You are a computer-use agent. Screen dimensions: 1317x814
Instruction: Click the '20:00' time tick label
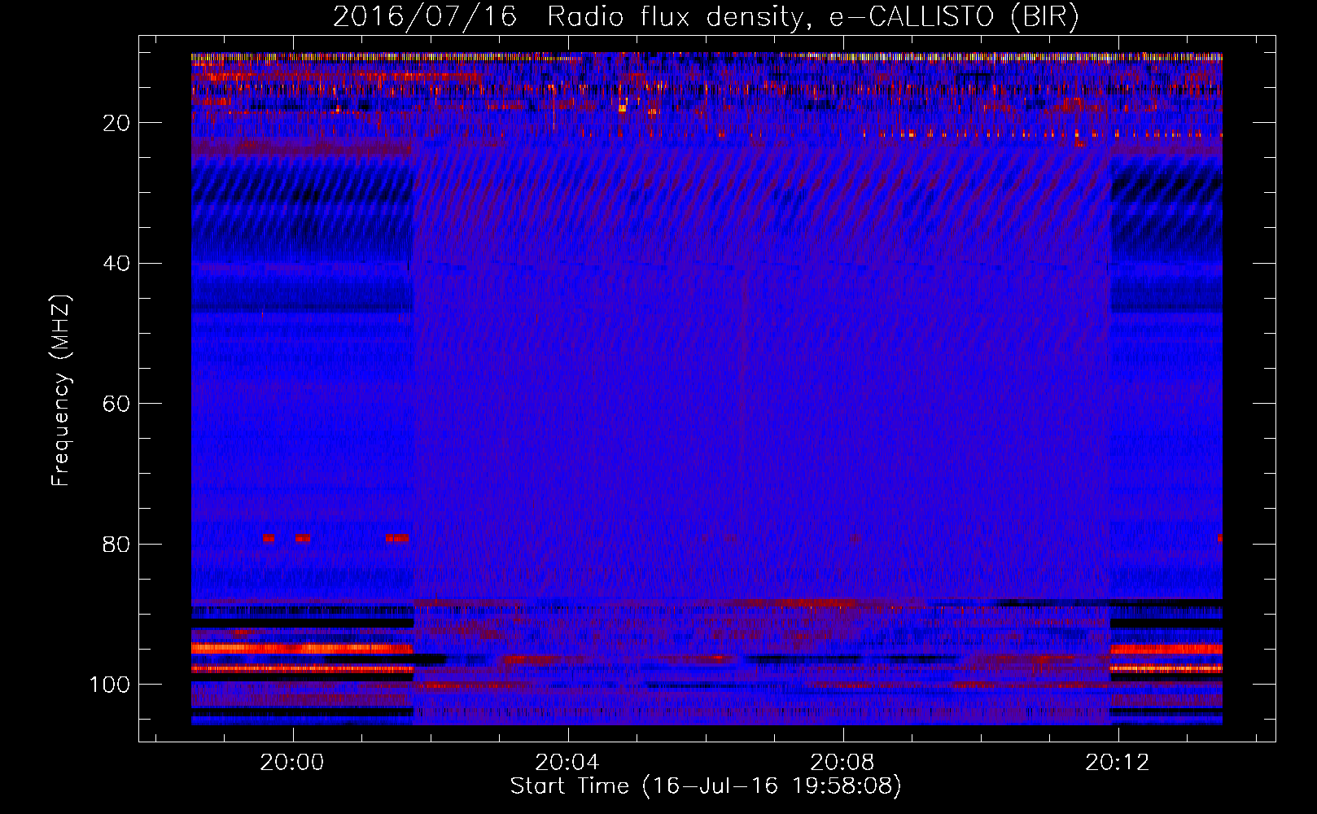pyautogui.click(x=292, y=763)
